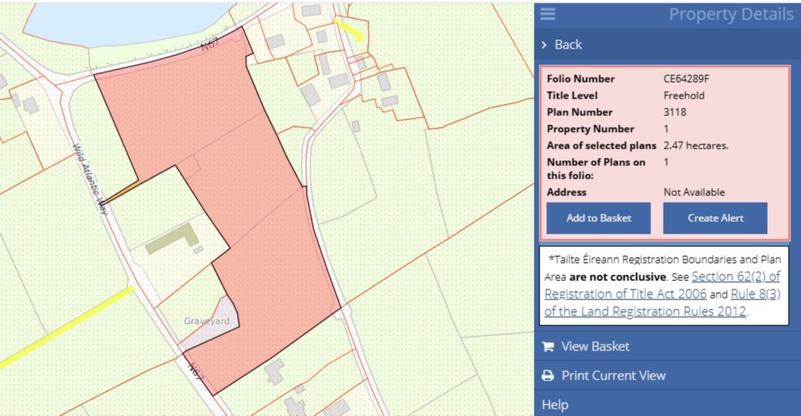Open the hamburger menu icon

click(548, 14)
